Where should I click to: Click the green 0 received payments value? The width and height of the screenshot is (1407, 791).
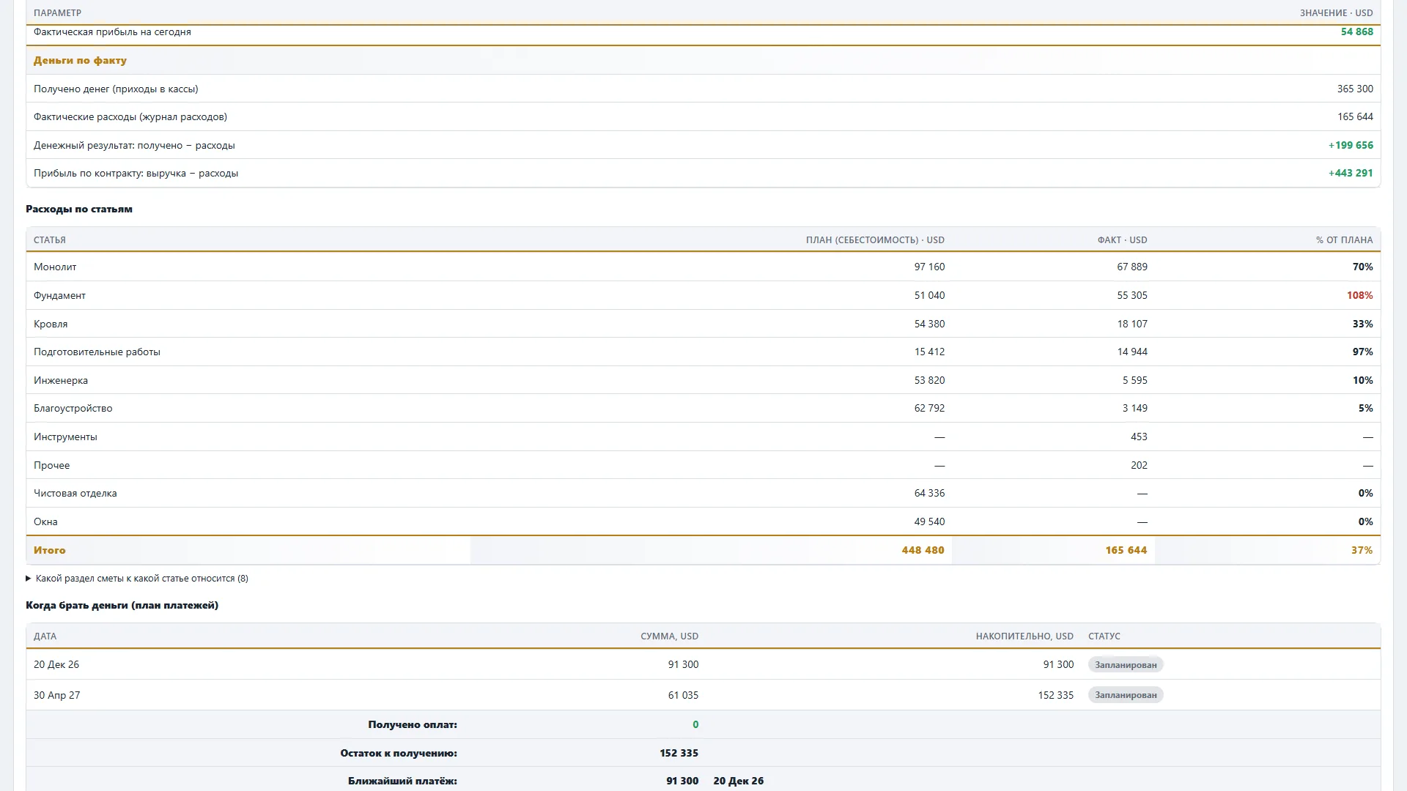pos(695,725)
